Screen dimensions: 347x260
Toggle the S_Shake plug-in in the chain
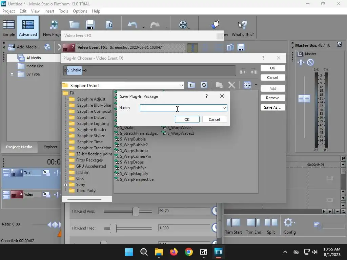[x=74, y=70]
